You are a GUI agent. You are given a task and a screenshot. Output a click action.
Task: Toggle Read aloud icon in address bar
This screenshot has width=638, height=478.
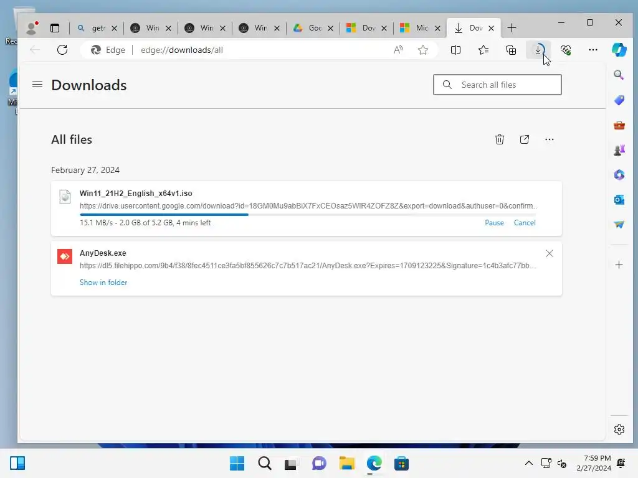[x=398, y=50]
